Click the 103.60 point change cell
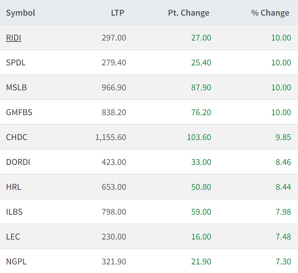 click(199, 137)
